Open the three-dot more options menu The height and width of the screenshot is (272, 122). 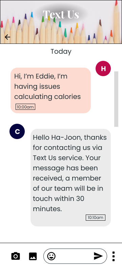(114, 256)
